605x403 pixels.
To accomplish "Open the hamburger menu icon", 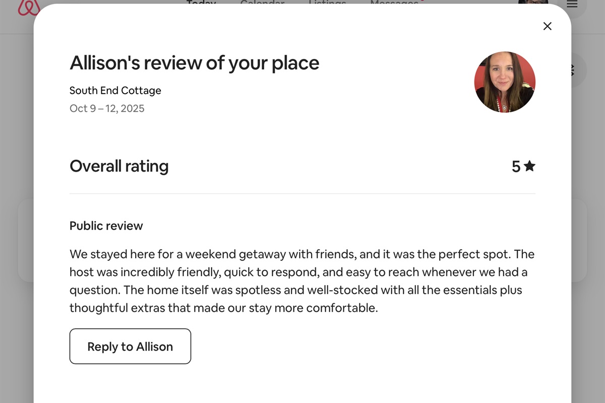I will 572,4.
